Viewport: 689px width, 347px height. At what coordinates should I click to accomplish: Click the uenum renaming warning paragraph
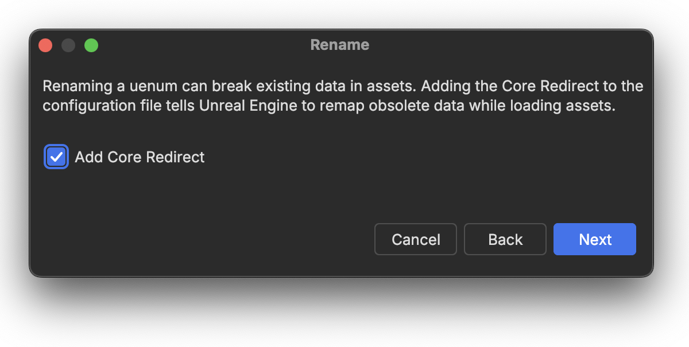pos(343,96)
